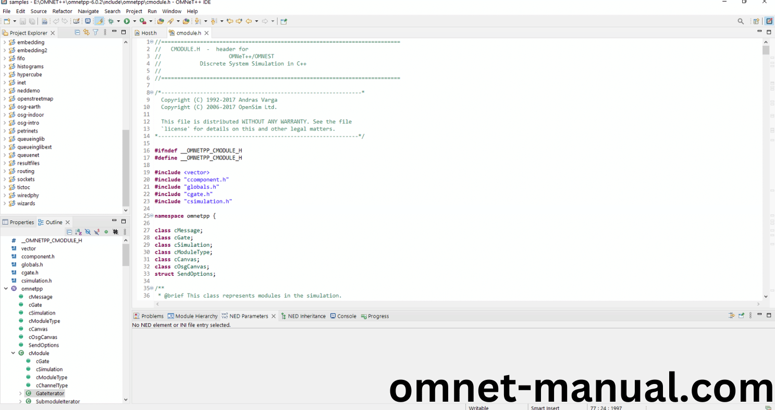This screenshot has width=775, height=410.
Task: Toggle Hide Static Members in the Outline toolbar
Action: (x=97, y=232)
